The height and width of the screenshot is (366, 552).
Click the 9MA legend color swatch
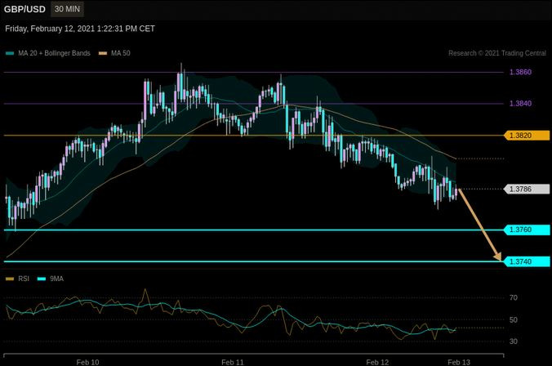click(42, 279)
